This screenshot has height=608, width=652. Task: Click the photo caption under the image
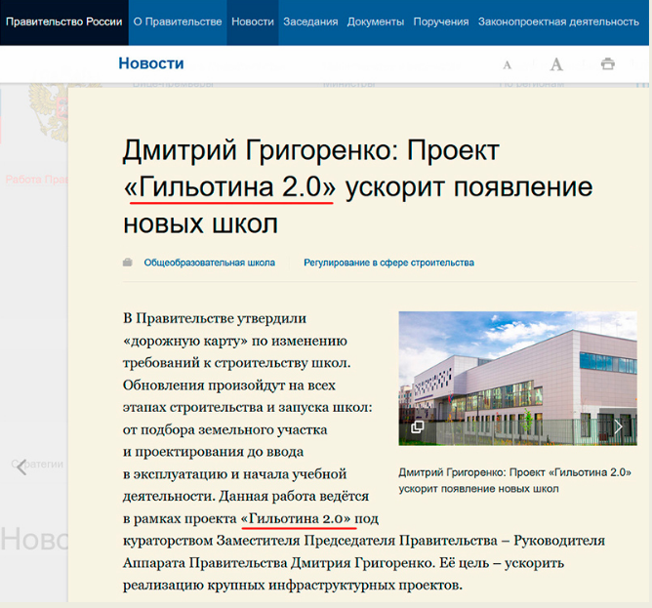[x=514, y=480]
